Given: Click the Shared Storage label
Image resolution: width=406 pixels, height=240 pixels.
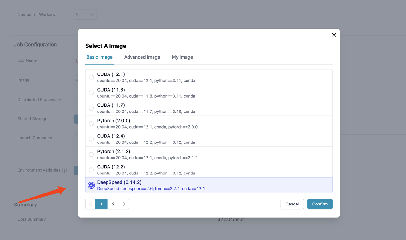Looking at the screenshot, I should point(32,119).
